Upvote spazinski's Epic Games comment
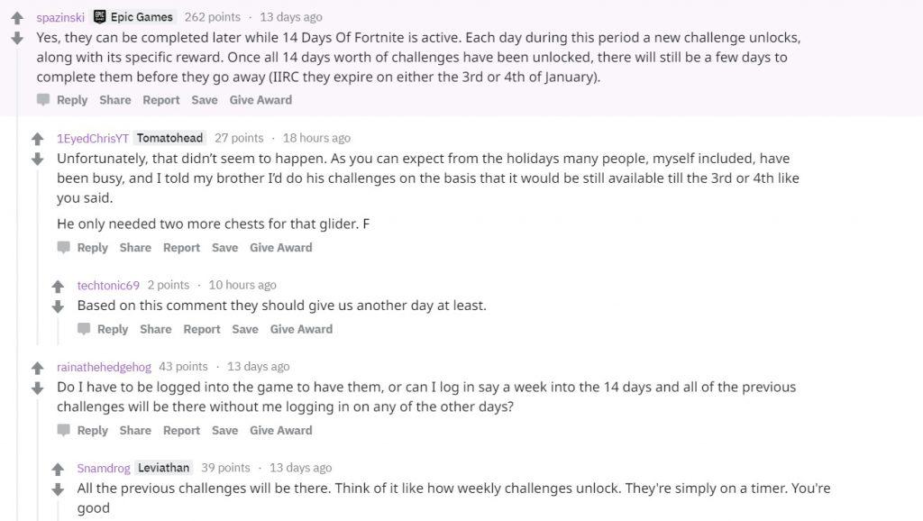Screen dimensions: 923x521 (x=16, y=18)
